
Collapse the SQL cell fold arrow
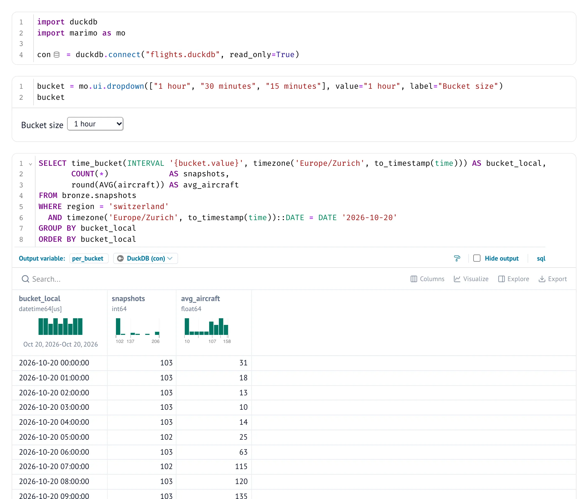[31, 164]
